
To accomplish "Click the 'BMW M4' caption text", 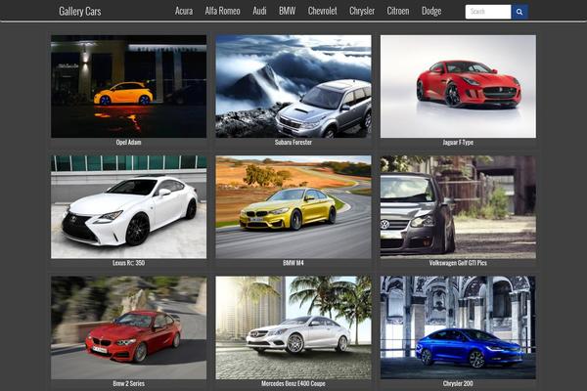I will click(293, 263).
